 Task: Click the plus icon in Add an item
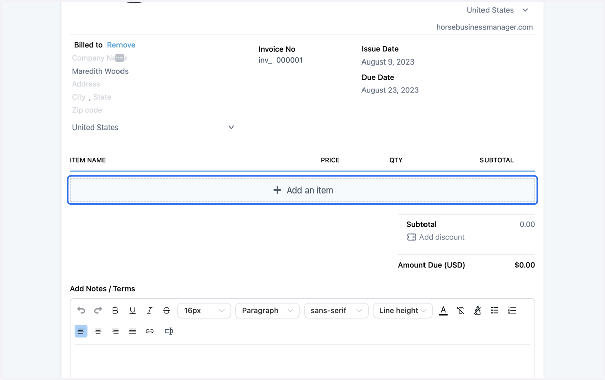(277, 190)
